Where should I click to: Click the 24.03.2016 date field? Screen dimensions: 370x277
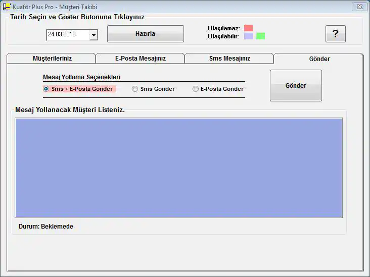(x=67, y=35)
